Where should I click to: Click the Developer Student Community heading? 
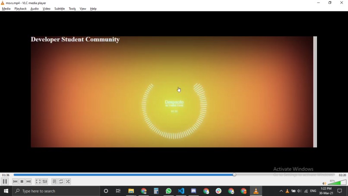75,39
